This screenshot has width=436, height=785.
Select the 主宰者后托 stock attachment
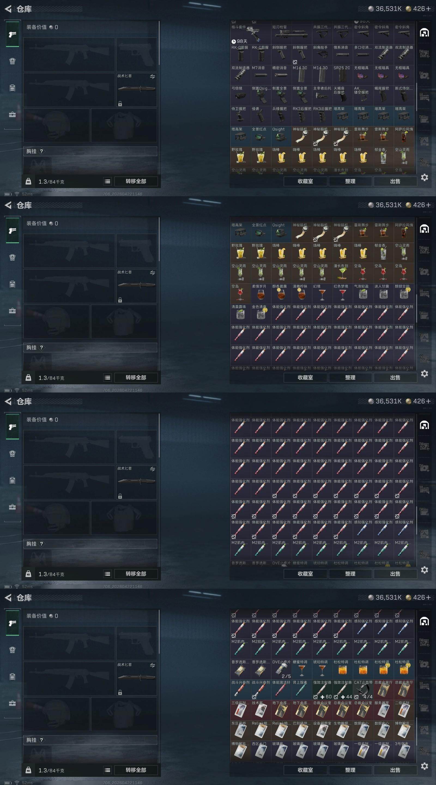coord(322,96)
